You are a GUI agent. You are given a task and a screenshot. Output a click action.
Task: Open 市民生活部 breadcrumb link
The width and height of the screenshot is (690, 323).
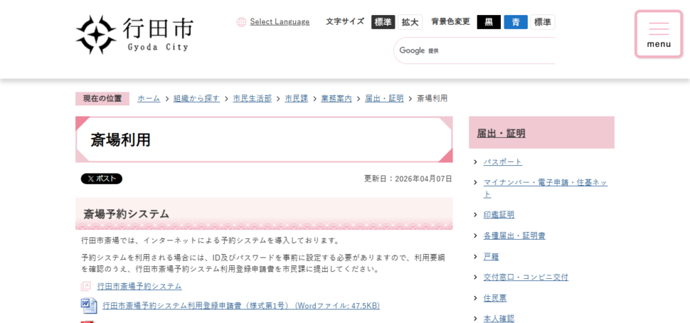point(252,98)
